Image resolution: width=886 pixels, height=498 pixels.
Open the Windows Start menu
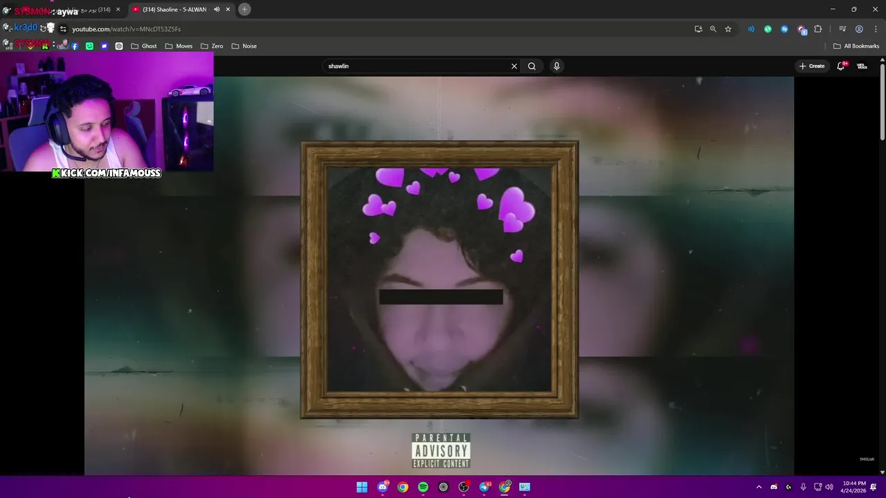[362, 487]
